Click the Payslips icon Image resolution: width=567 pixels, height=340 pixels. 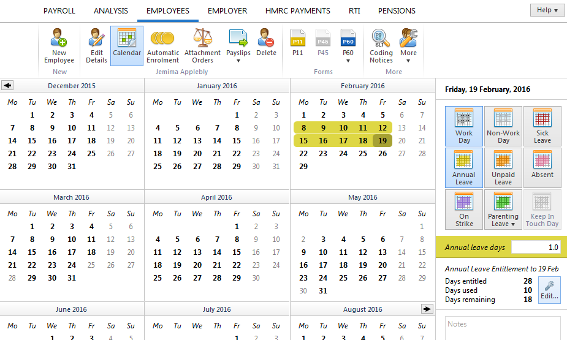click(238, 38)
